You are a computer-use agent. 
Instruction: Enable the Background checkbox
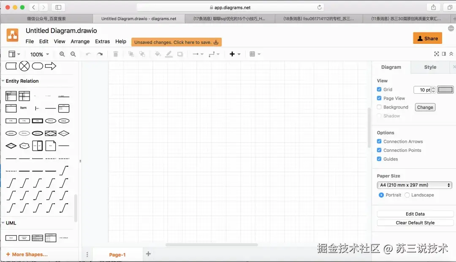click(x=379, y=107)
